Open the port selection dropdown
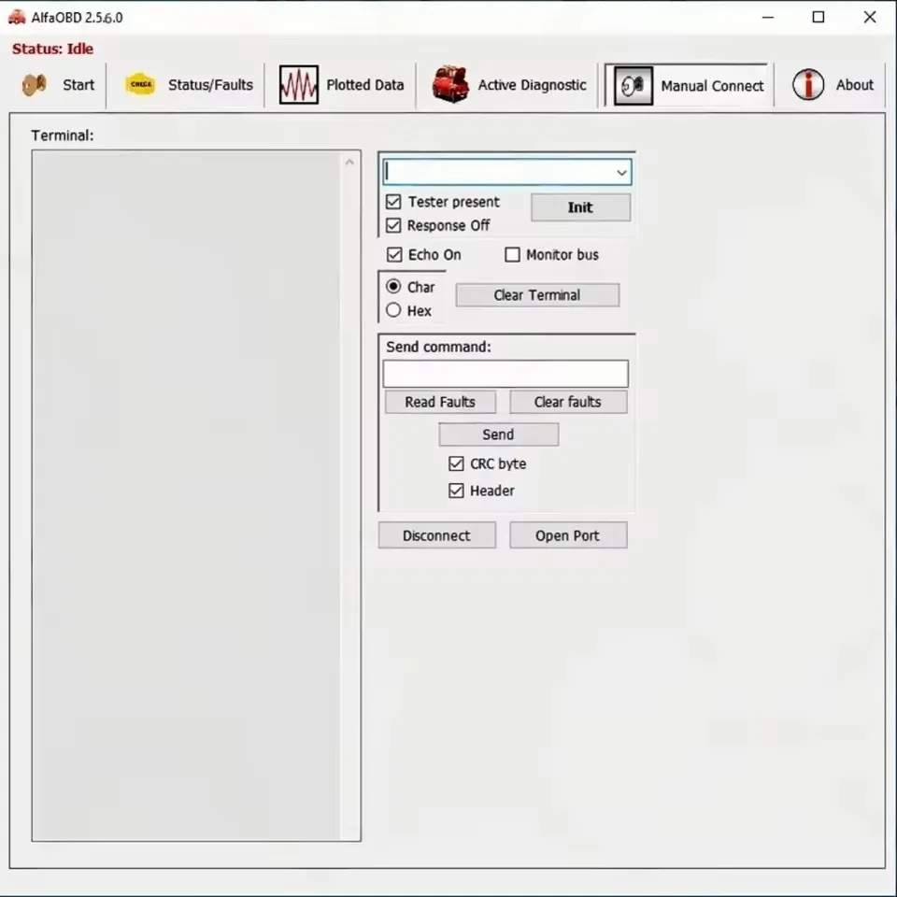This screenshot has height=897, width=897. (620, 172)
